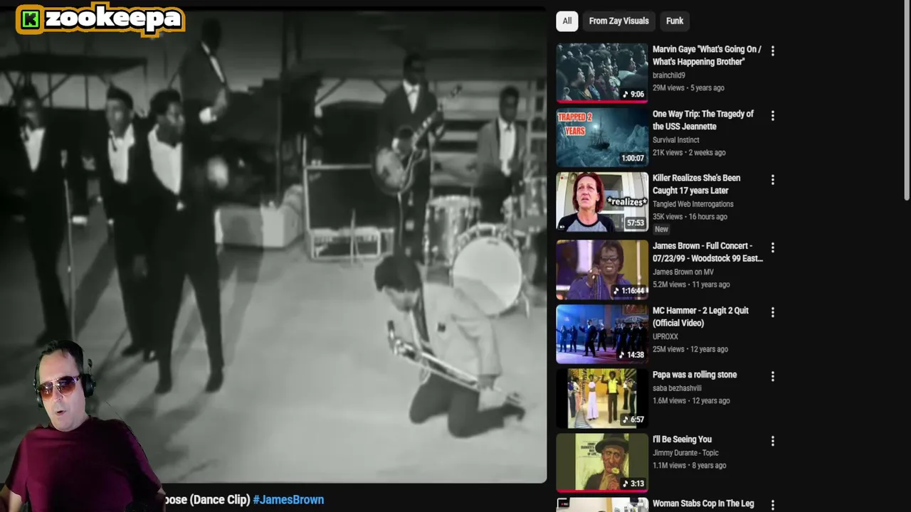This screenshot has width=911, height=512.
Task: Open USS Jeannette video thumbnail
Action: click(x=602, y=138)
